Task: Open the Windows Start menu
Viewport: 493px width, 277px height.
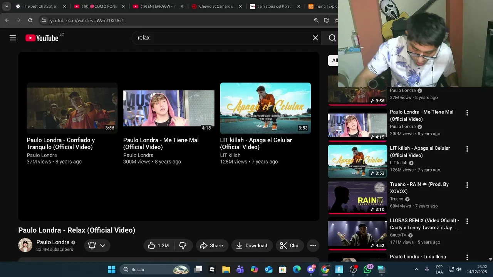Action: [111, 269]
